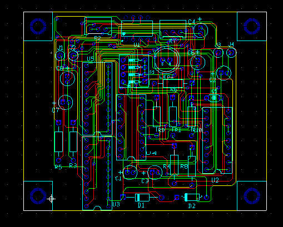Select capacitor C1 footprint
Viewport: 283px width, 227px height.
coord(130,173)
